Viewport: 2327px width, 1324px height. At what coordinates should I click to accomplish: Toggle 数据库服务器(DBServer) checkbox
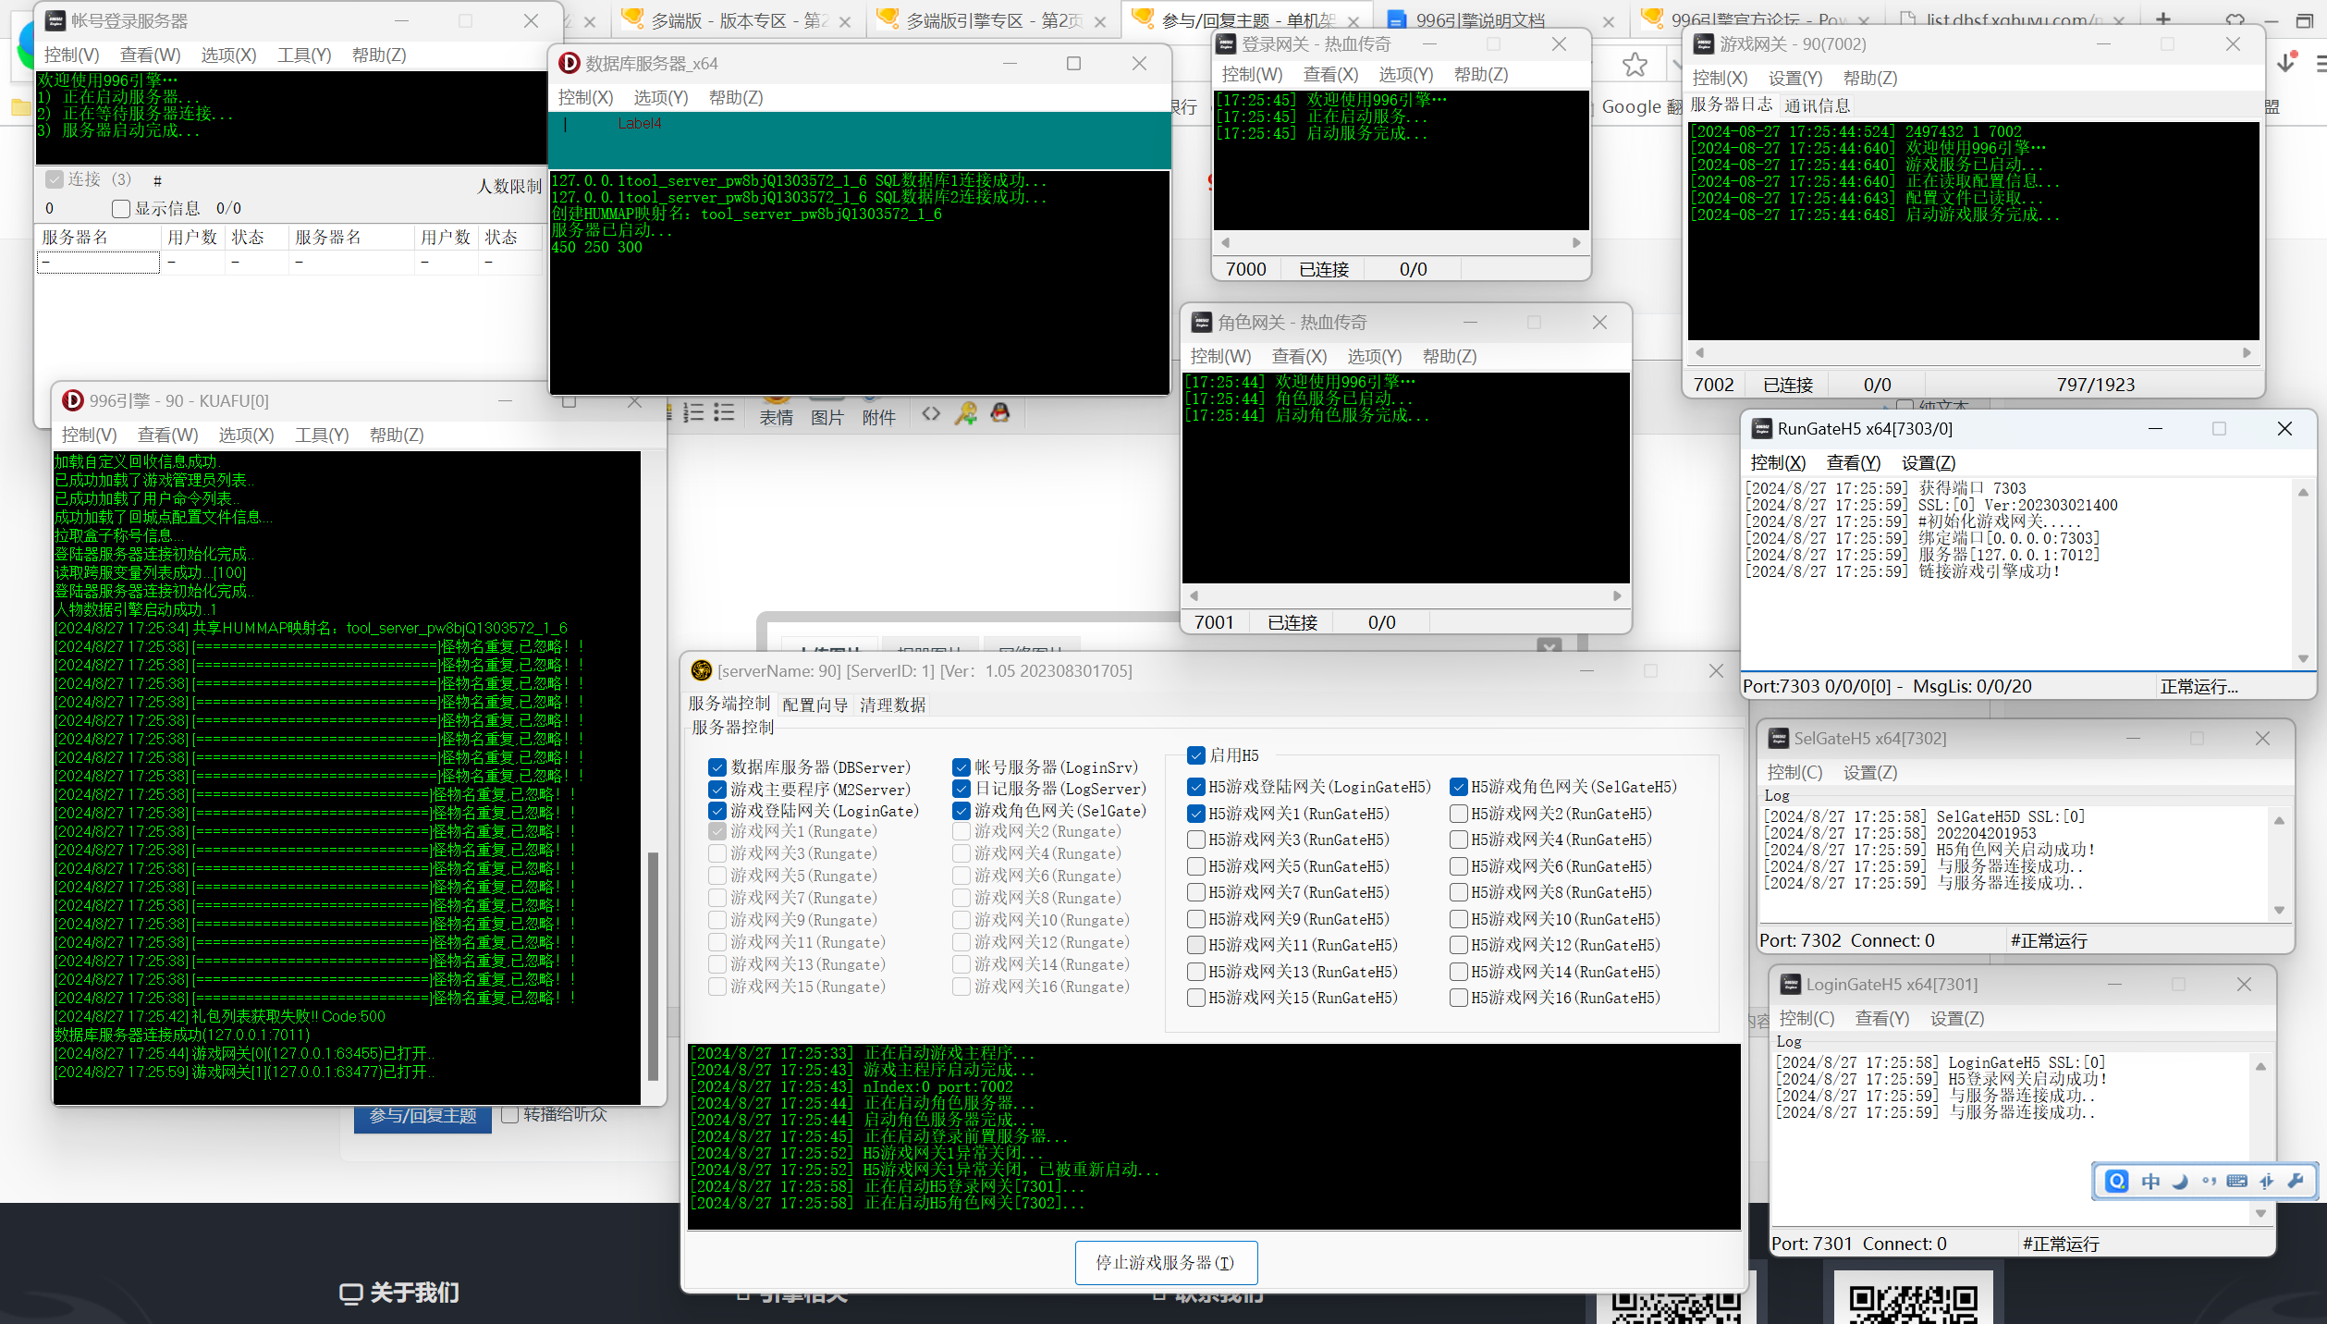point(717,767)
